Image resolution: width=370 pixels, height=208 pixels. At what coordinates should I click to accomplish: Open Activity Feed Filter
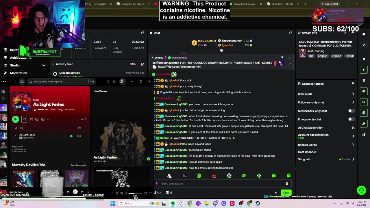[133, 64]
